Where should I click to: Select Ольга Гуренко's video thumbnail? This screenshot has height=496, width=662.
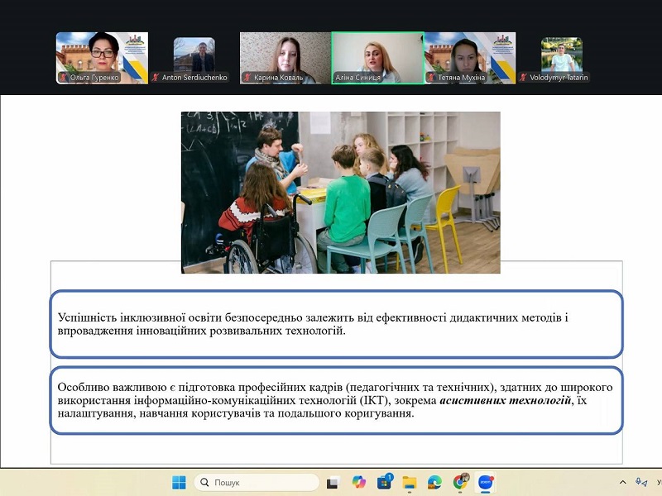[x=102, y=57]
